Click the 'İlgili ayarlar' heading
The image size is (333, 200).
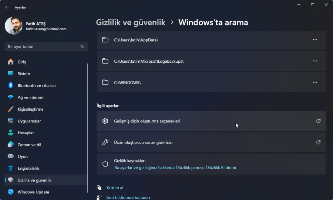108,106
